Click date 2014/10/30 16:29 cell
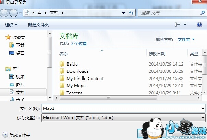207x140 pixels. coord(166,71)
